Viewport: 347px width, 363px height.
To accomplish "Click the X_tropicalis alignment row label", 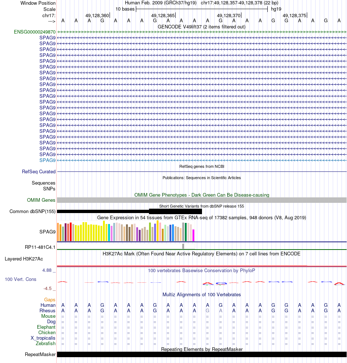I will [43, 338].
